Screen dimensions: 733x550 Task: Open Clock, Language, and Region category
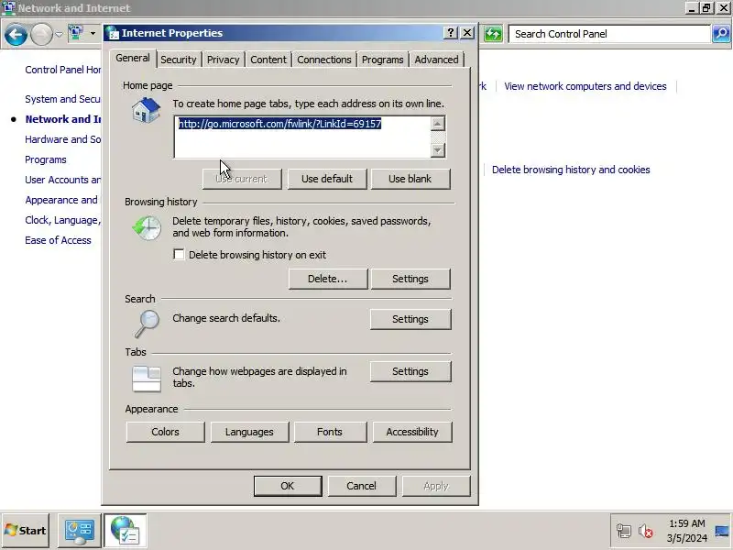(62, 220)
